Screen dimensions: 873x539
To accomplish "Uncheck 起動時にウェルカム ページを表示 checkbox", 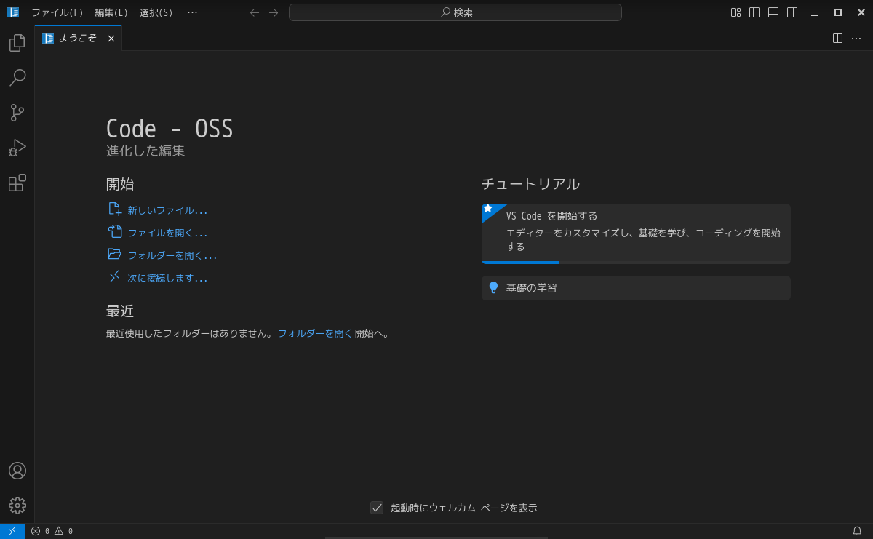I will tap(377, 508).
